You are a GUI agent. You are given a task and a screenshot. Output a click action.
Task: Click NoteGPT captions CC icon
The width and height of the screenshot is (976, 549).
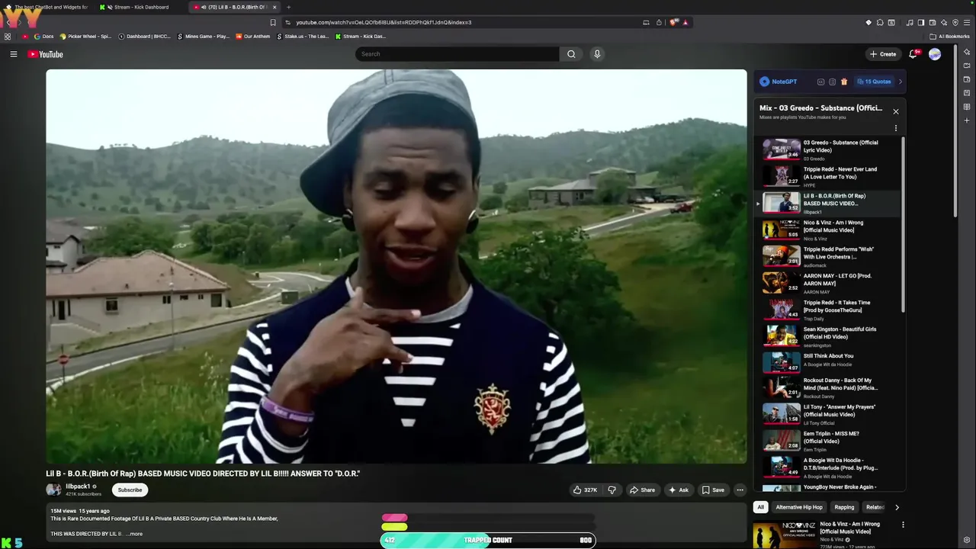point(820,82)
